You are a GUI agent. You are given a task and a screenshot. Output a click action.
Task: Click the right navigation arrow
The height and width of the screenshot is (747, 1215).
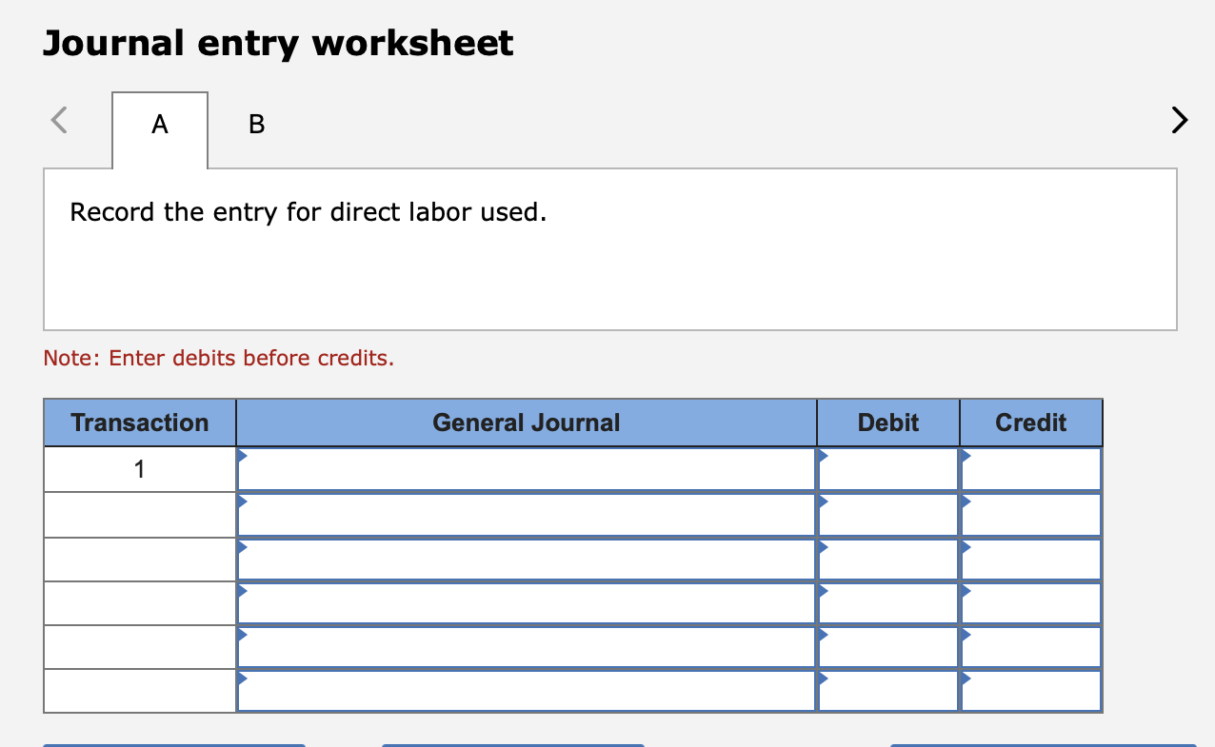pyautogui.click(x=1180, y=121)
